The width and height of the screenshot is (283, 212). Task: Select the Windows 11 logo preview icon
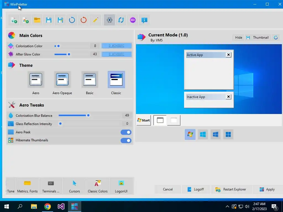[x=228, y=134]
